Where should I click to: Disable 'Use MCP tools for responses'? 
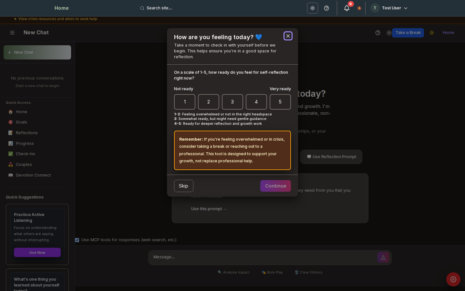point(77,240)
